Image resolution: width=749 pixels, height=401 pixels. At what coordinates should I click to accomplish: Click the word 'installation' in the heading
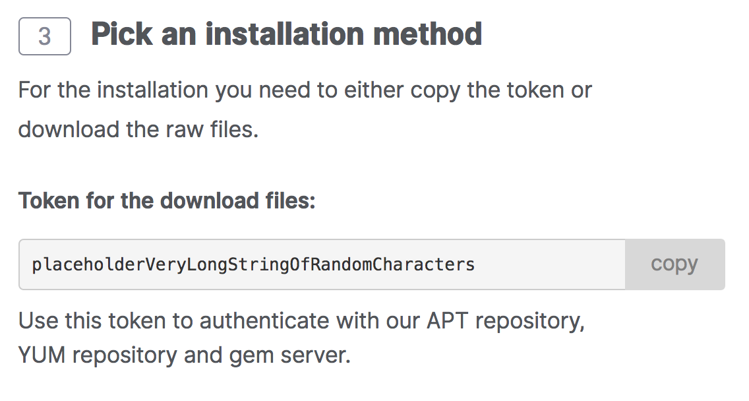pos(285,34)
